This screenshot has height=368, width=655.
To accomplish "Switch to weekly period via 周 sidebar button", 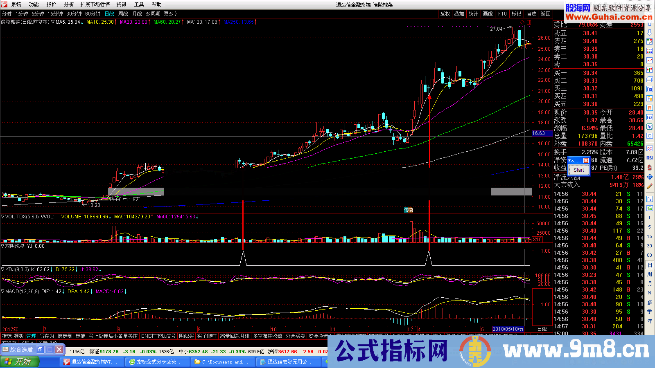I will click(650, 274).
